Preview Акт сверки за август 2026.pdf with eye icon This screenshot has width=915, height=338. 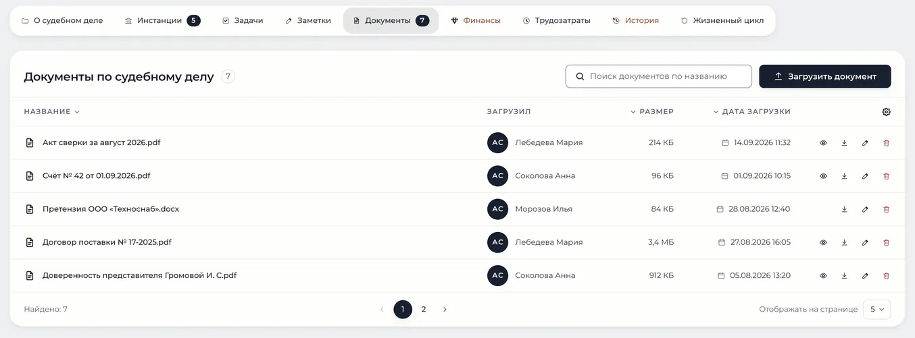coord(823,143)
